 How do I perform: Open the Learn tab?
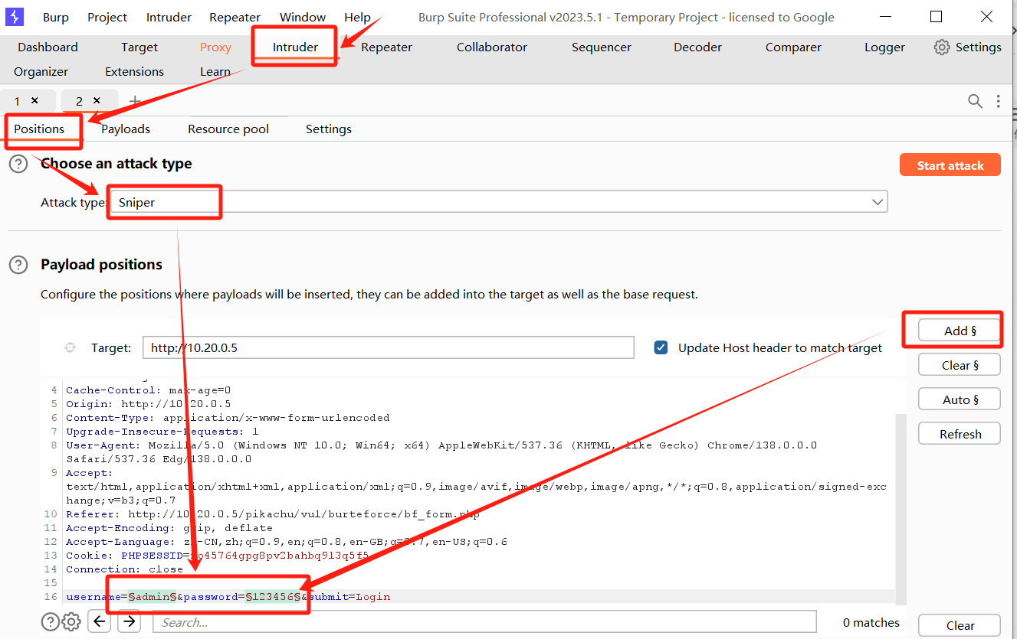point(215,72)
